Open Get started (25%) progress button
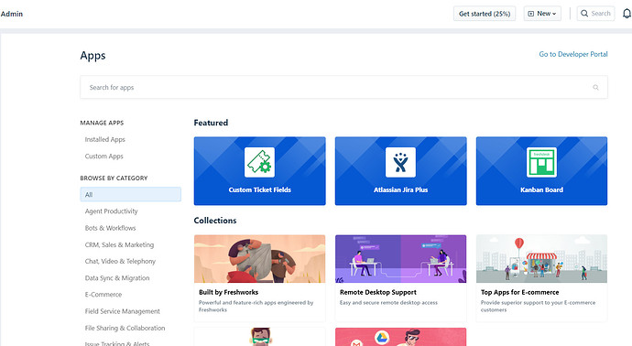Screen dimensions: 632x346 pos(485,14)
